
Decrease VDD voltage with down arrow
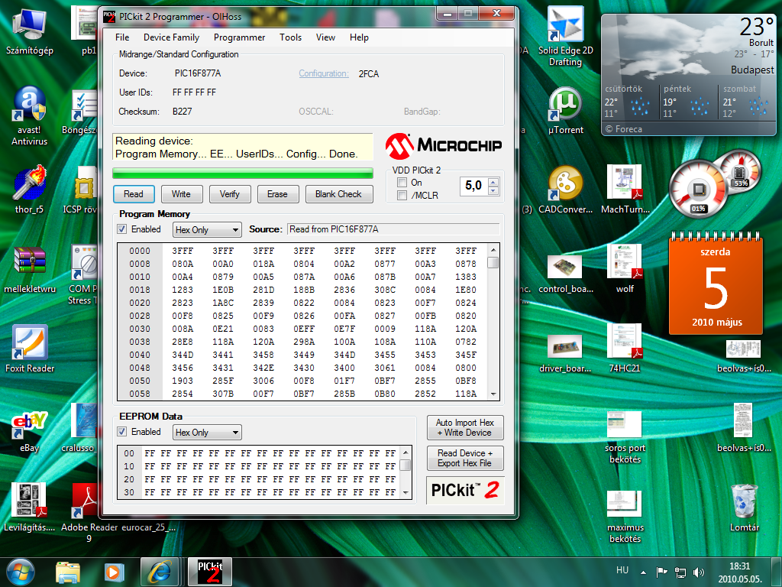(x=493, y=190)
